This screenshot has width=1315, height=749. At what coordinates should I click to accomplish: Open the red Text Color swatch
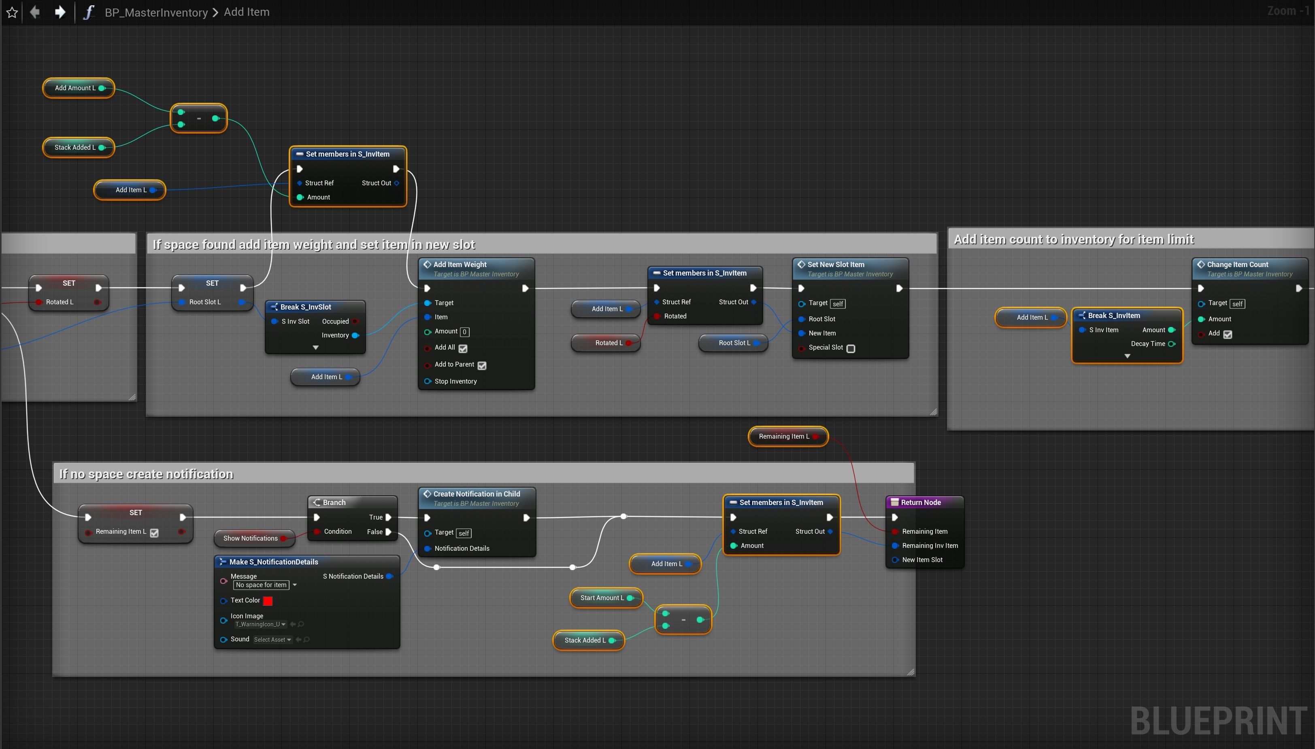[x=268, y=600]
